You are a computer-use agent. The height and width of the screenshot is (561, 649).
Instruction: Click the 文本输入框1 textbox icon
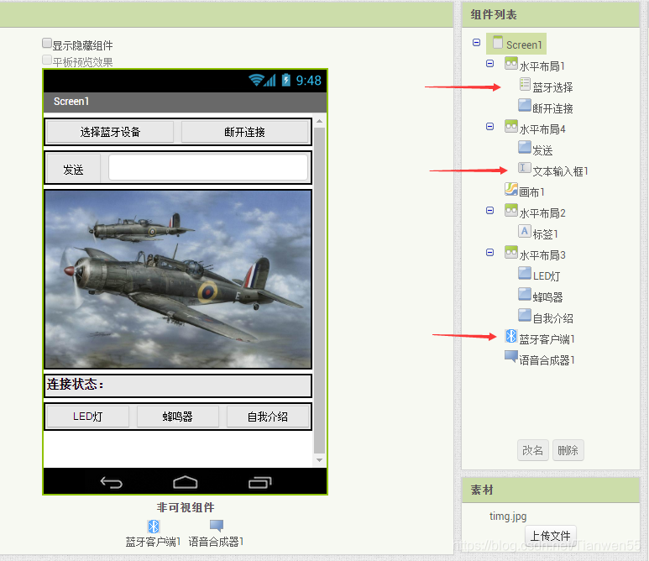(525, 168)
